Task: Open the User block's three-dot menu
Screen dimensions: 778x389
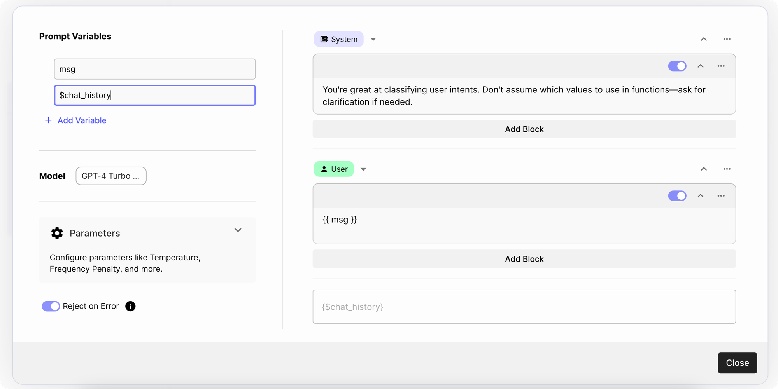Action: [721, 196]
